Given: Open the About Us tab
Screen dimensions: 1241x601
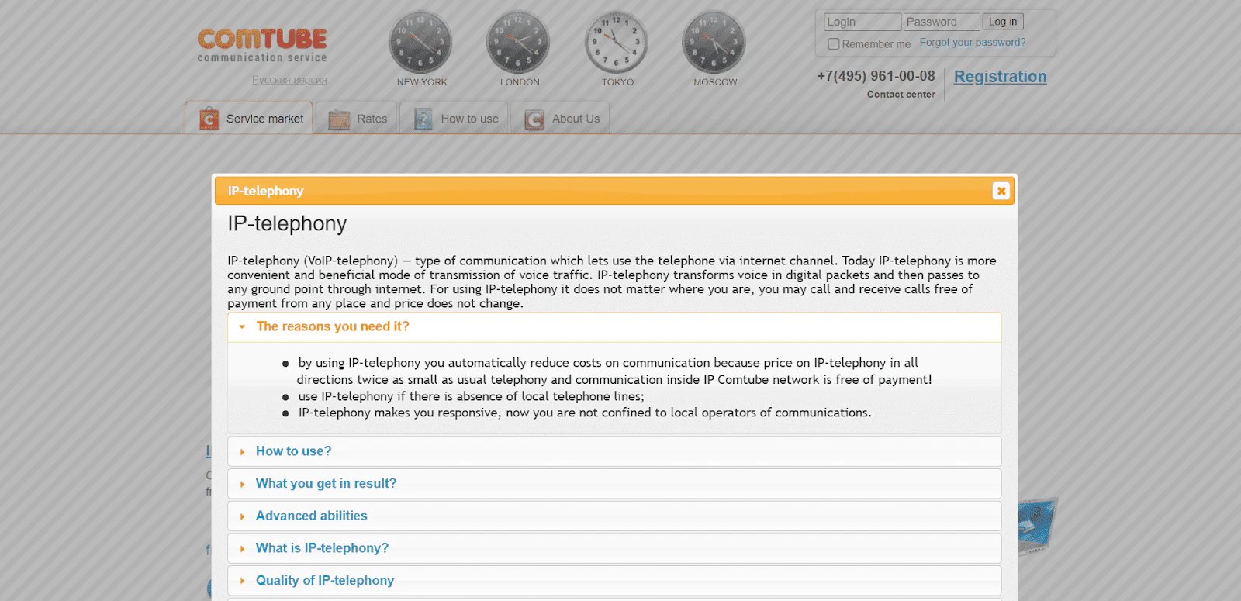Looking at the screenshot, I should pyautogui.click(x=560, y=119).
